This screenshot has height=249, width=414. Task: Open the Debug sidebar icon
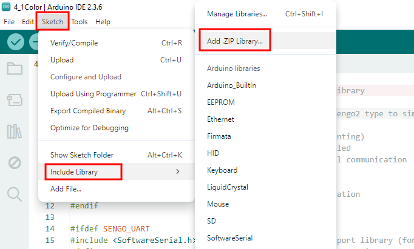(x=15, y=163)
